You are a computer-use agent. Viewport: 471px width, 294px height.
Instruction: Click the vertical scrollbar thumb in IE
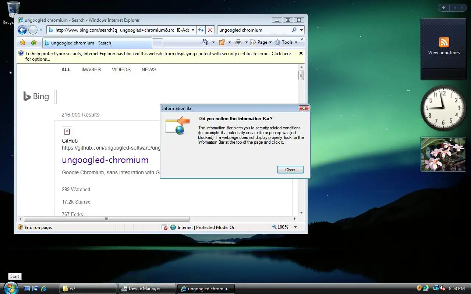[301, 76]
